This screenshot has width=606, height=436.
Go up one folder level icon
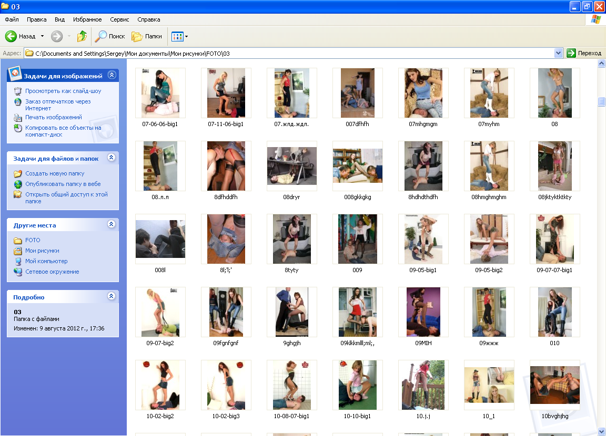pyautogui.click(x=82, y=36)
